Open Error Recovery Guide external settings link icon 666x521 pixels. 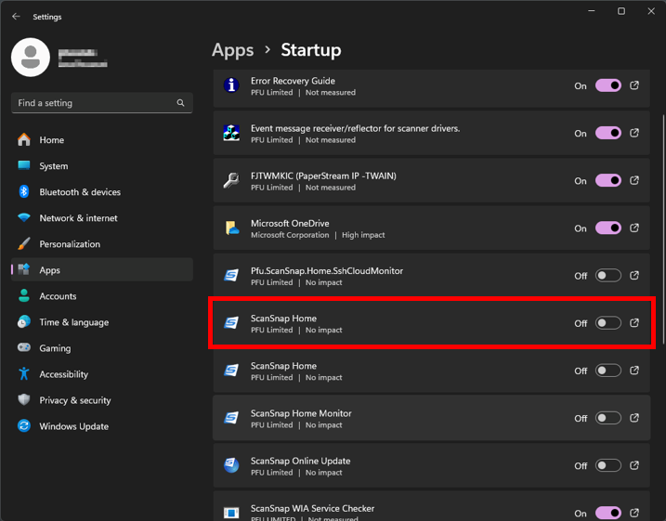[634, 85]
